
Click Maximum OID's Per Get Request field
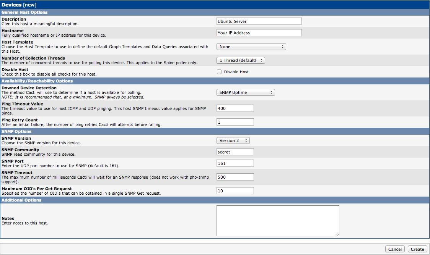coord(235,191)
